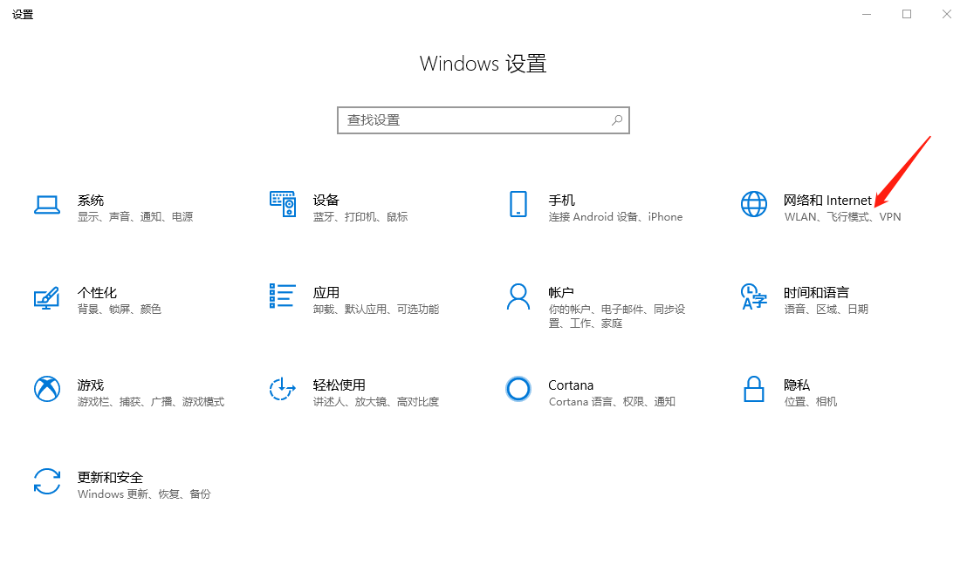Open the 游戏 settings title

[x=91, y=385]
